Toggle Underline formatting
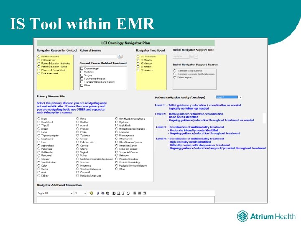This screenshot has width=301, height=226. pos(119,193)
